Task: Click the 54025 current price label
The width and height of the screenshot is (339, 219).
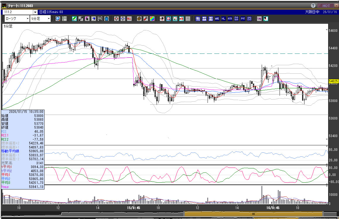Action: point(333,81)
